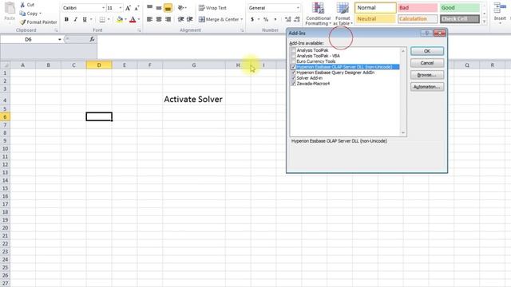Open the font size dropdown
511x287 pixels.
(121, 8)
